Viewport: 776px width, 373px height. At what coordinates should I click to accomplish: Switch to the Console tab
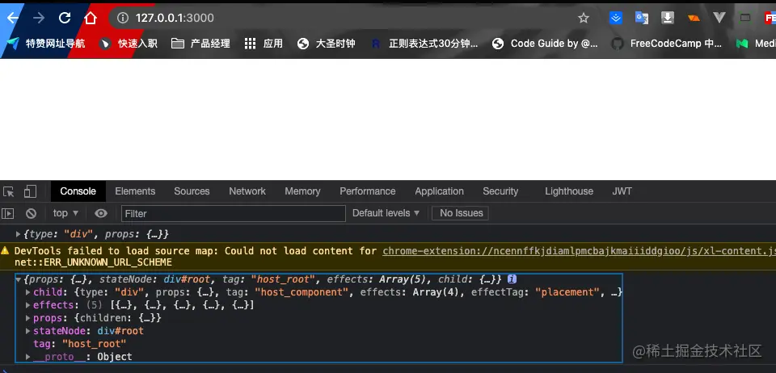(78, 191)
